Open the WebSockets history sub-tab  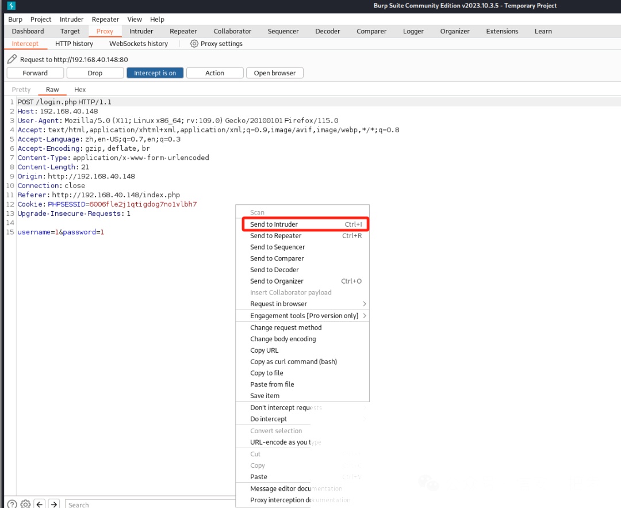point(139,44)
